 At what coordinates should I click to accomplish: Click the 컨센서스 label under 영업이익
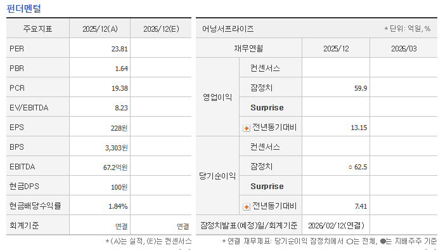[265, 68]
